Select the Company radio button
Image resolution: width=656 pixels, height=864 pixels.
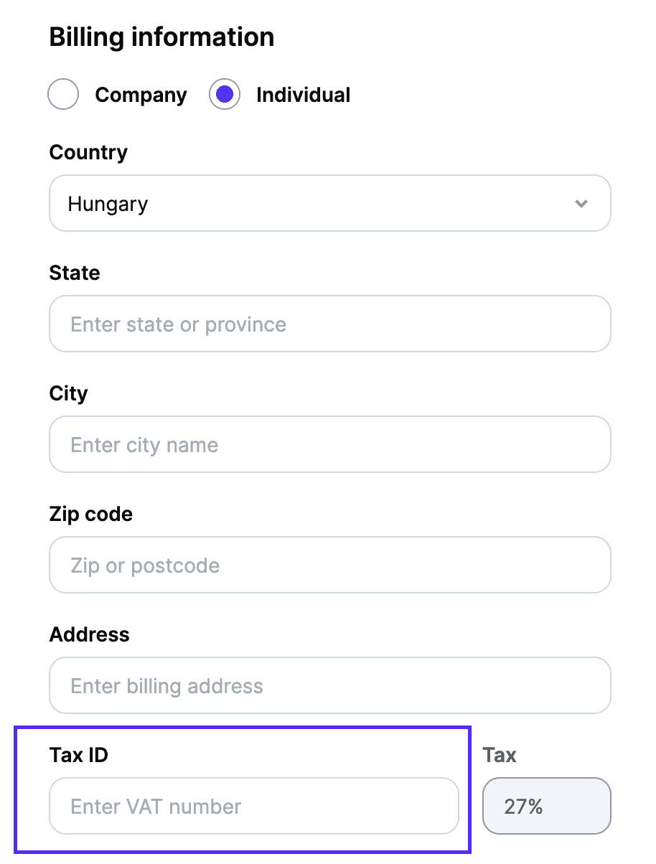point(62,94)
